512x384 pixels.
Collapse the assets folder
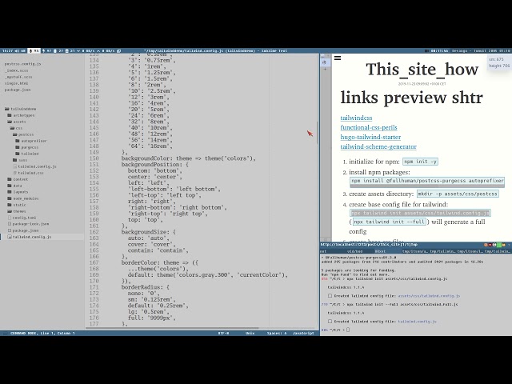[17, 122]
